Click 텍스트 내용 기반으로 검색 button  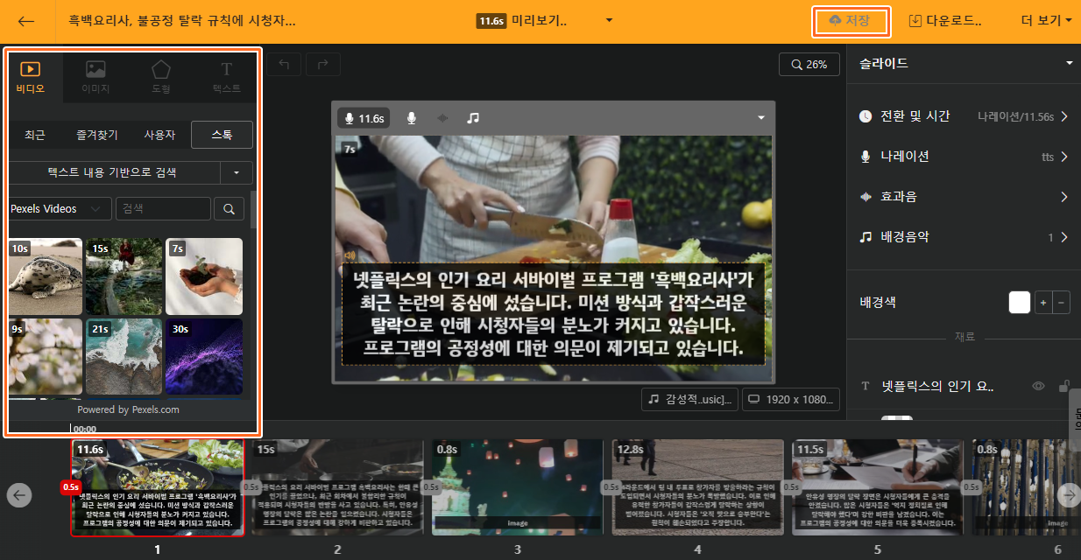tap(113, 172)
